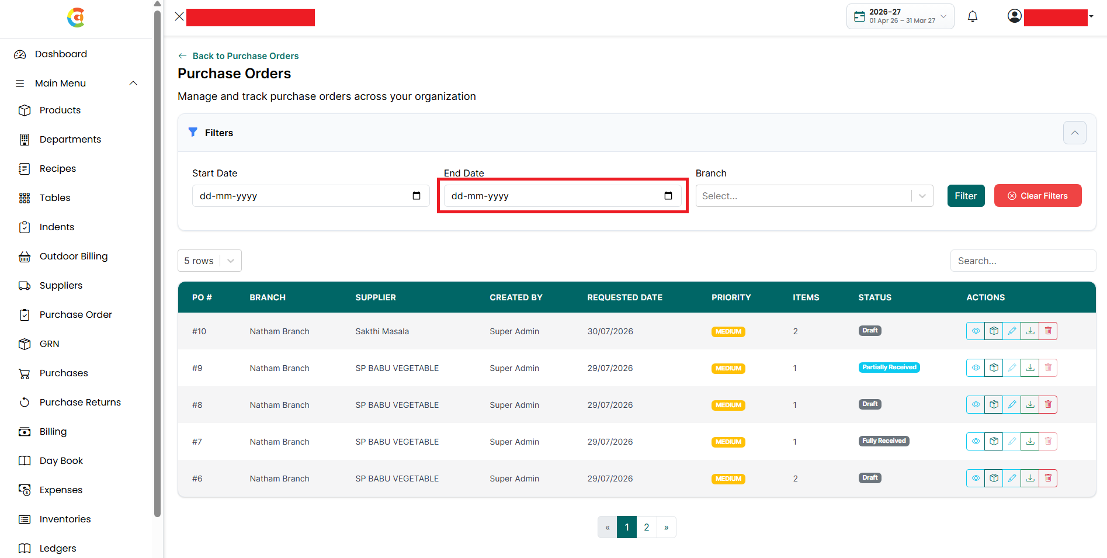1107x558 pixels.
Task: Edit purchase order #6 pencil icon
Action: point(1012,479)
